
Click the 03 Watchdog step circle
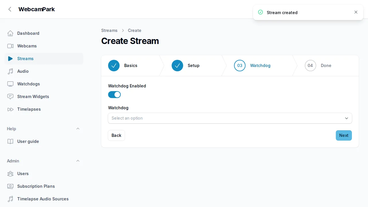[240, 66]
